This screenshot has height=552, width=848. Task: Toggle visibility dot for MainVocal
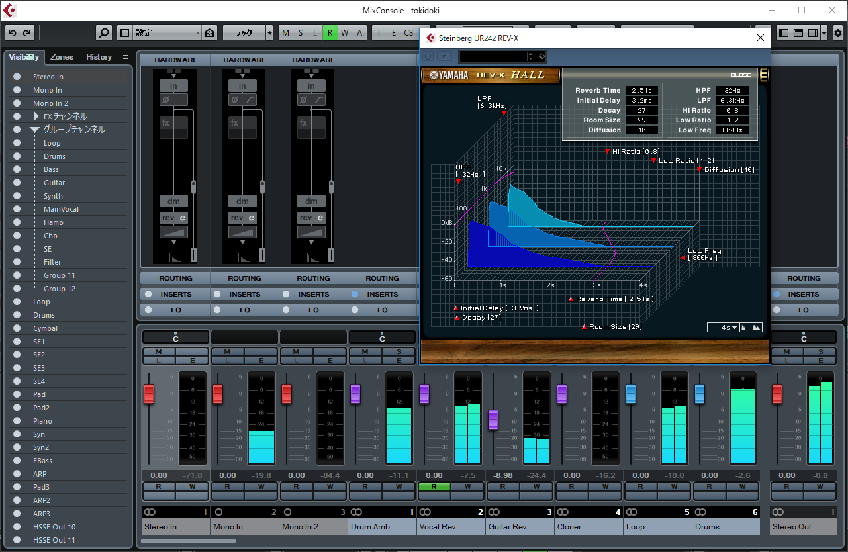17,209
